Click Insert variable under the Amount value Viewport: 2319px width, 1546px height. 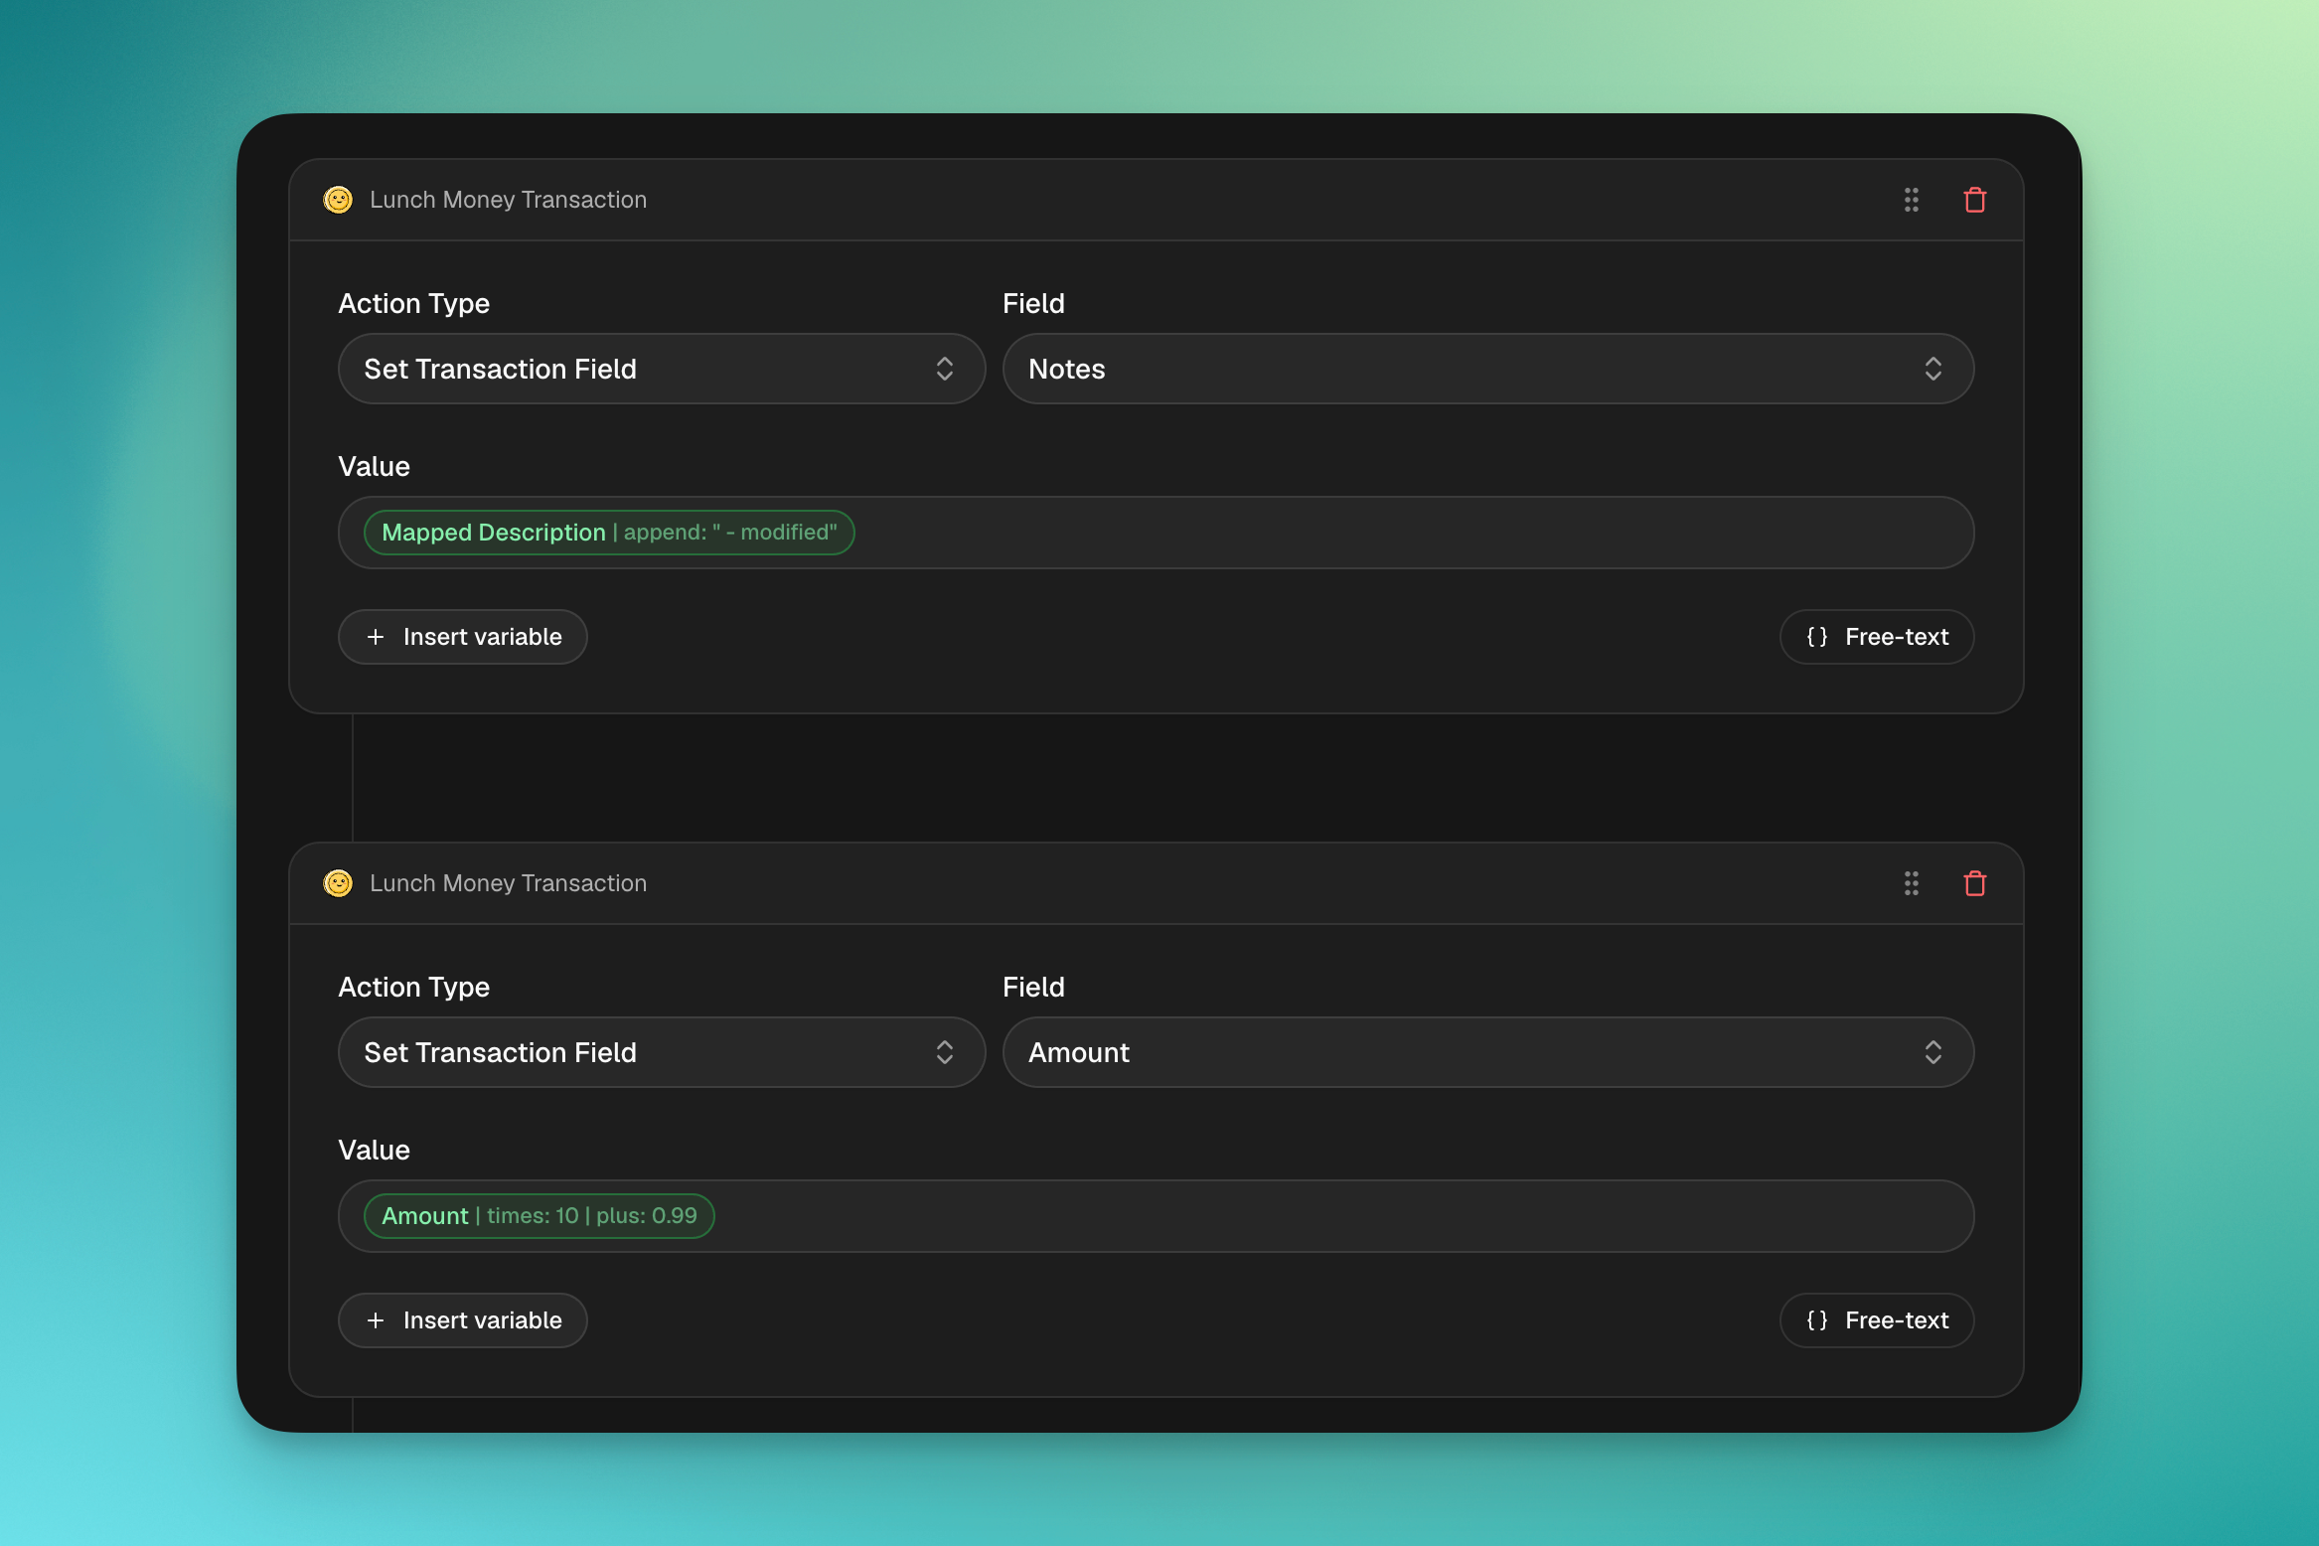(463, 1320)
